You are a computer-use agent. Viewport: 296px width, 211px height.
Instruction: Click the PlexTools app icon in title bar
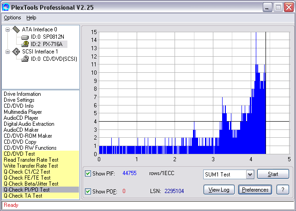(6, 7)
